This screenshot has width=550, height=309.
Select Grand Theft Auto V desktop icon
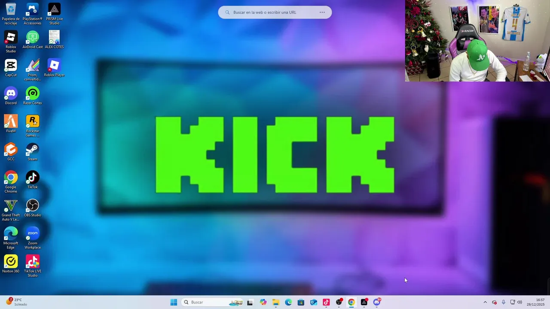(x=11, y=210)
